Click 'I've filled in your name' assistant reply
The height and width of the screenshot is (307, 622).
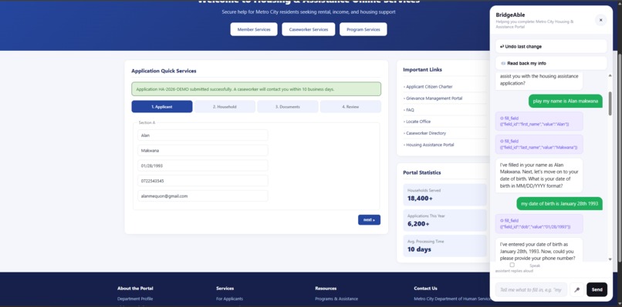pos(539,175)
